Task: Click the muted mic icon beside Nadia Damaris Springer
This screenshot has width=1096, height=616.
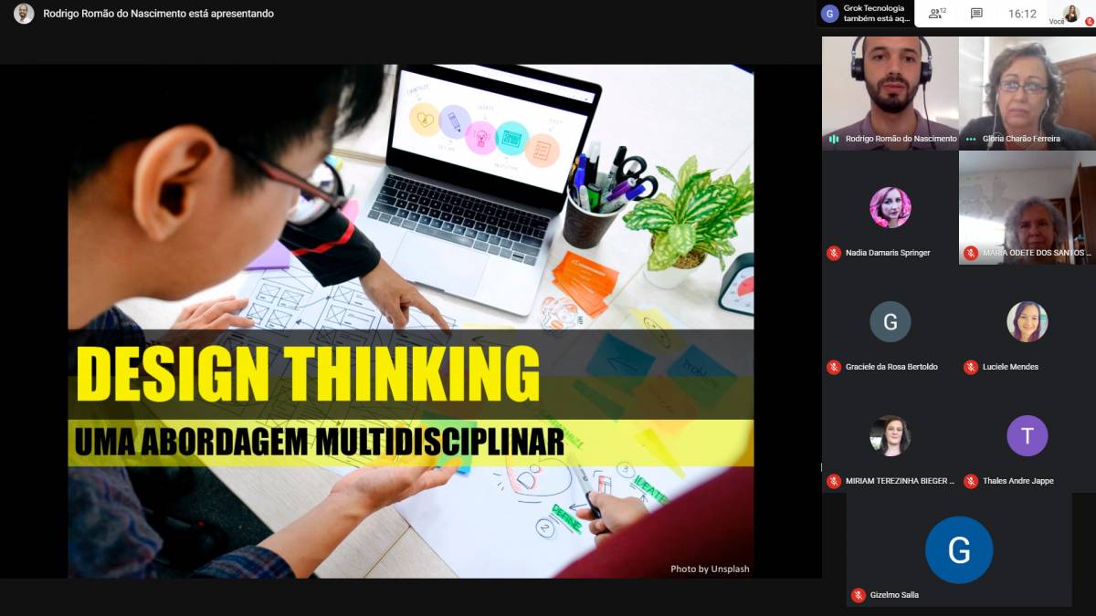Action: (834, 253)
